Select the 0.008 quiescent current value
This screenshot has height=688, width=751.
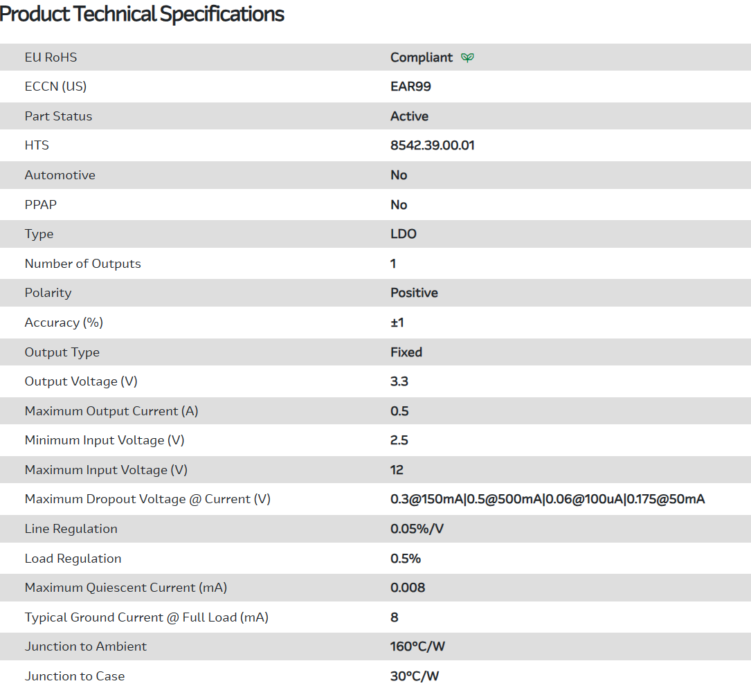(x=408, y=588)
